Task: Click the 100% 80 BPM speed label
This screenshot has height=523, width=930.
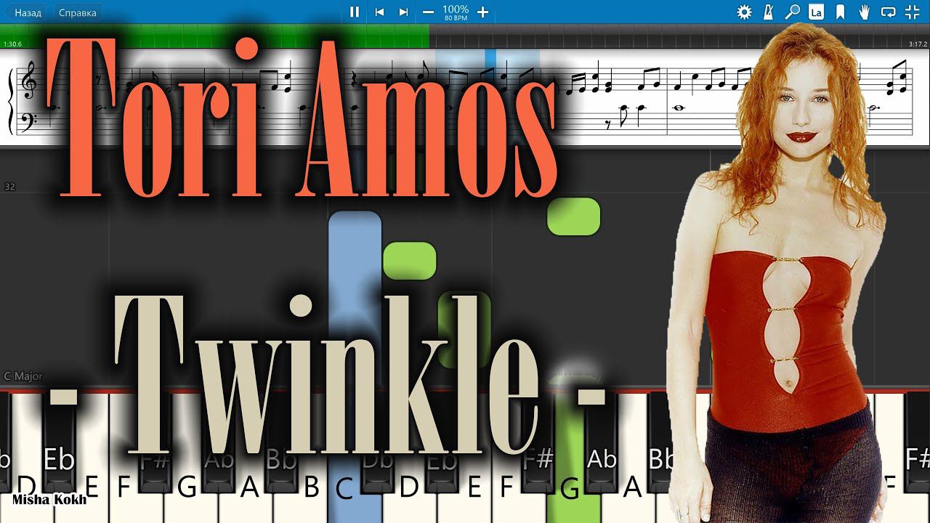Action: point(456,12)
